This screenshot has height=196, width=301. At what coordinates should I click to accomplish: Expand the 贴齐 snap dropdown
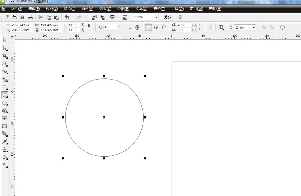pos(175,17)
